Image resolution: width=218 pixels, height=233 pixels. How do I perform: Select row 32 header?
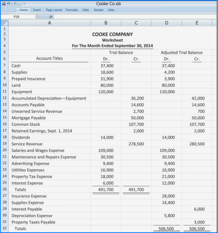tap(5, 228)
